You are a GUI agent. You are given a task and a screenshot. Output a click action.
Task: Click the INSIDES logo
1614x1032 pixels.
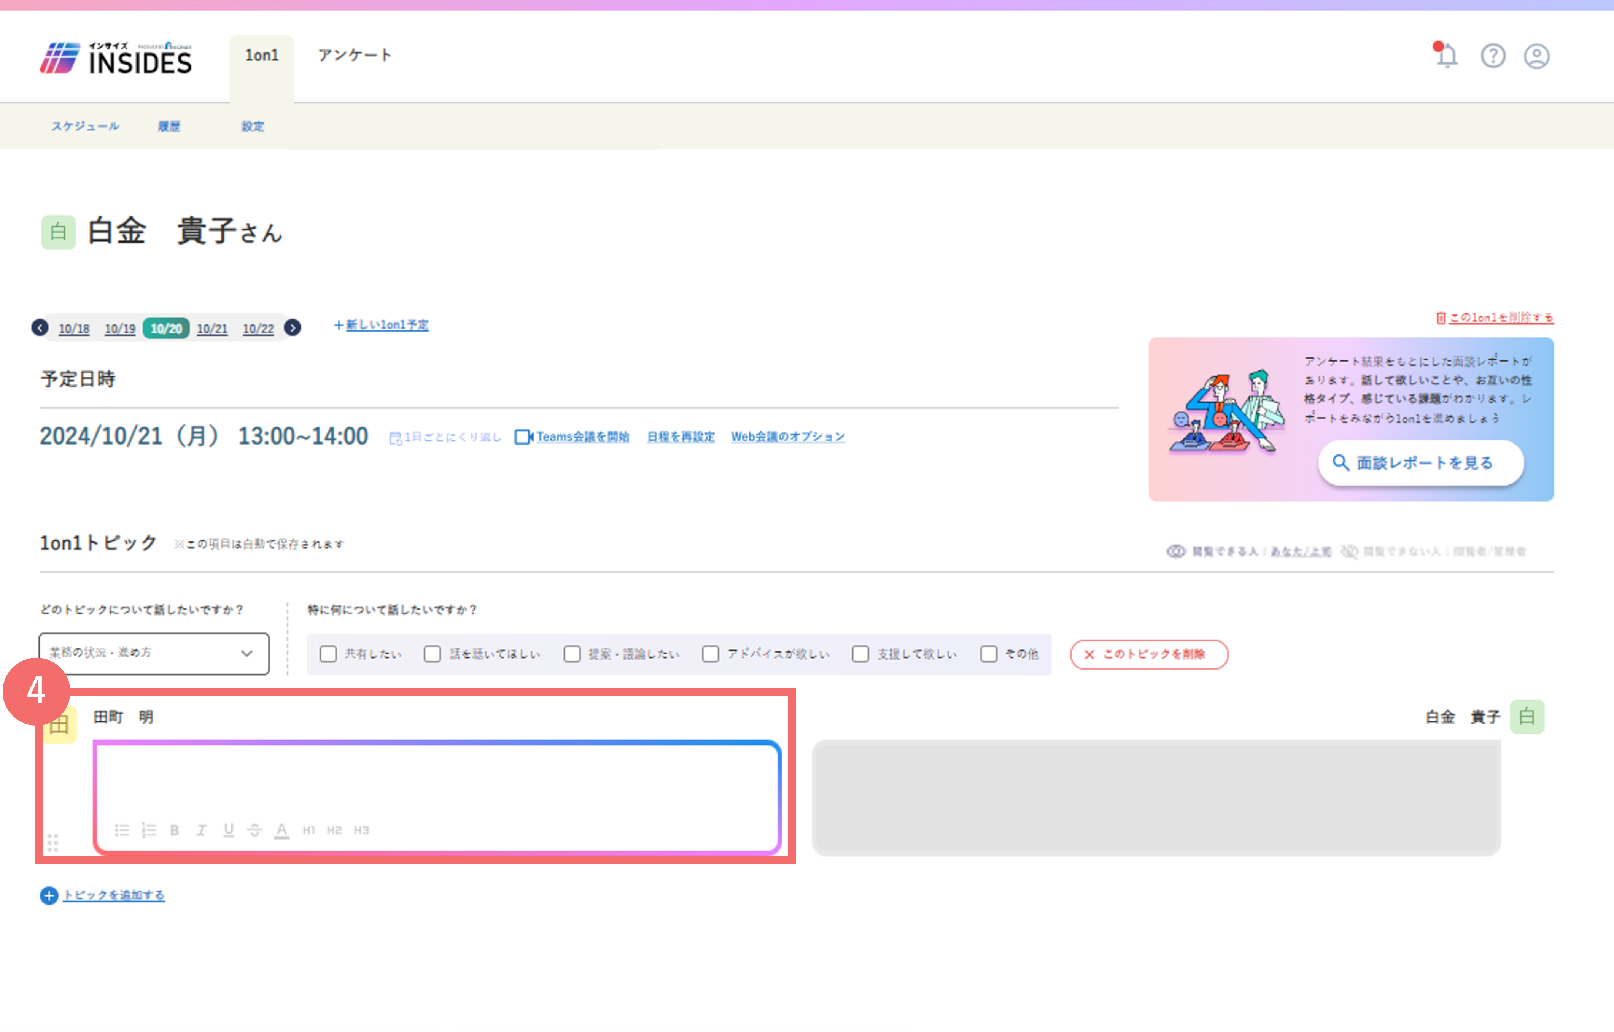[116, 58]
